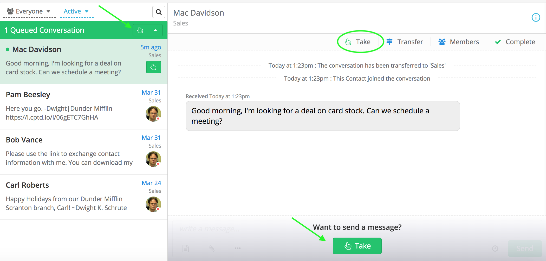
Task: Collapse the Queued Conversation section
Action: point(155,30)
